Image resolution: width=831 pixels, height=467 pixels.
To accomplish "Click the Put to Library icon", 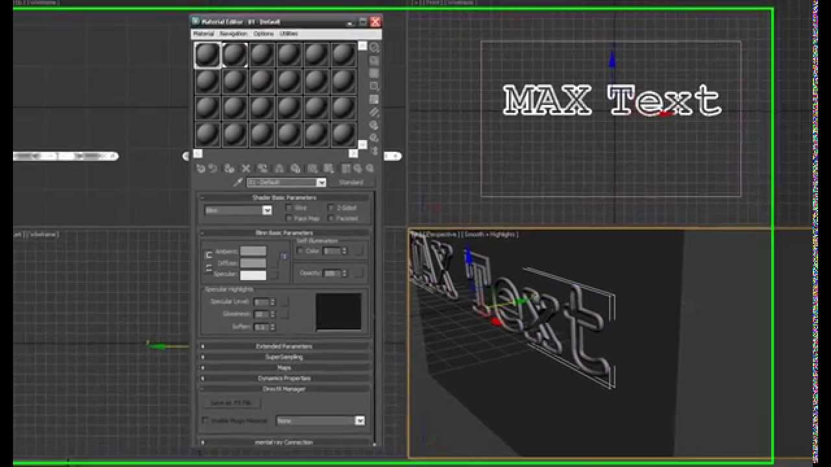I will [x=295, y=169].
